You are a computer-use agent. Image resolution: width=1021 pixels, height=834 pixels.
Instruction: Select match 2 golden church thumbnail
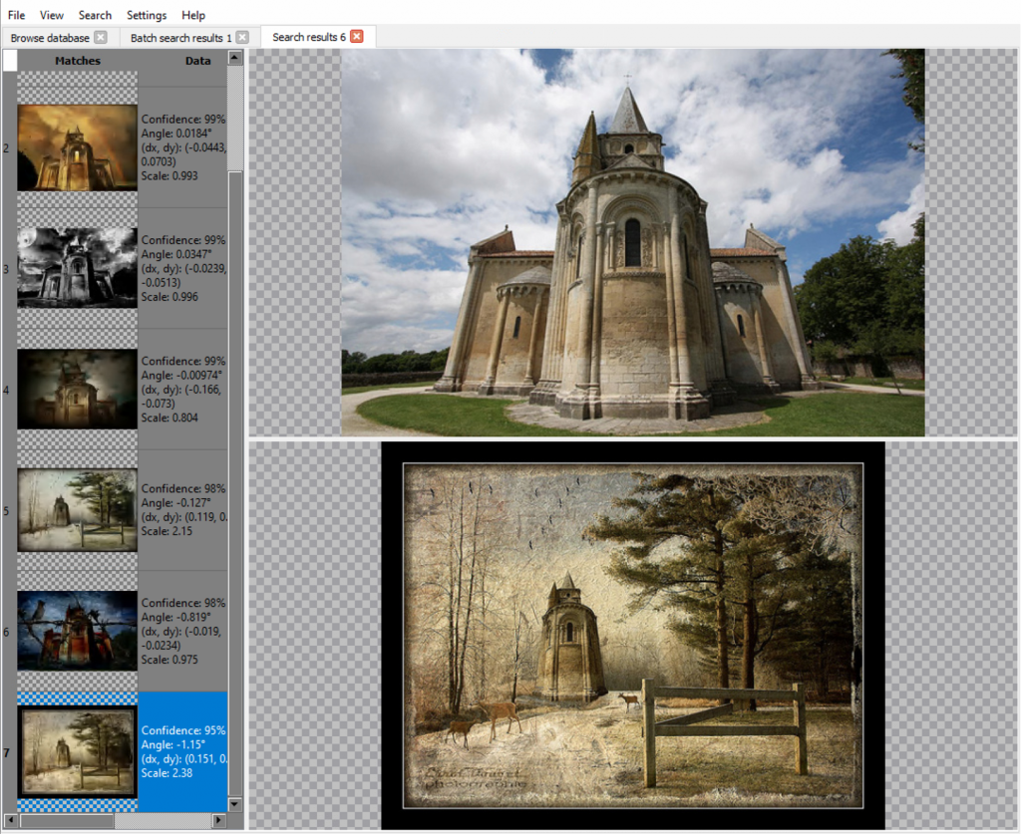click(x=77, y=147)
